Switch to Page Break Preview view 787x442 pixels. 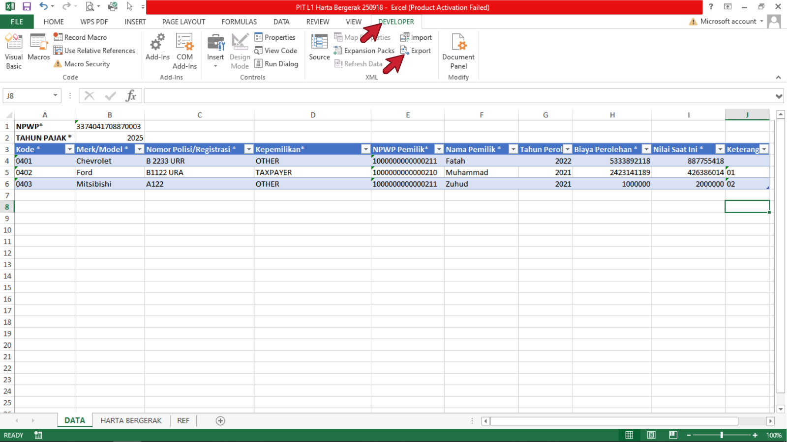(673, 435)
